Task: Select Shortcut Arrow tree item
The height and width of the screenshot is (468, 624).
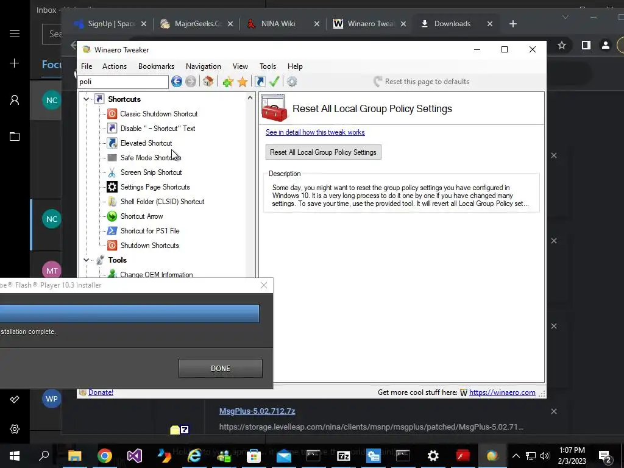Action: [x=141, y=216]
